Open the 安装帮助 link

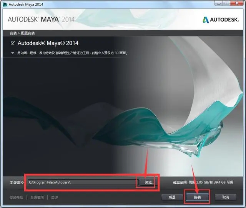pos(16,198)
